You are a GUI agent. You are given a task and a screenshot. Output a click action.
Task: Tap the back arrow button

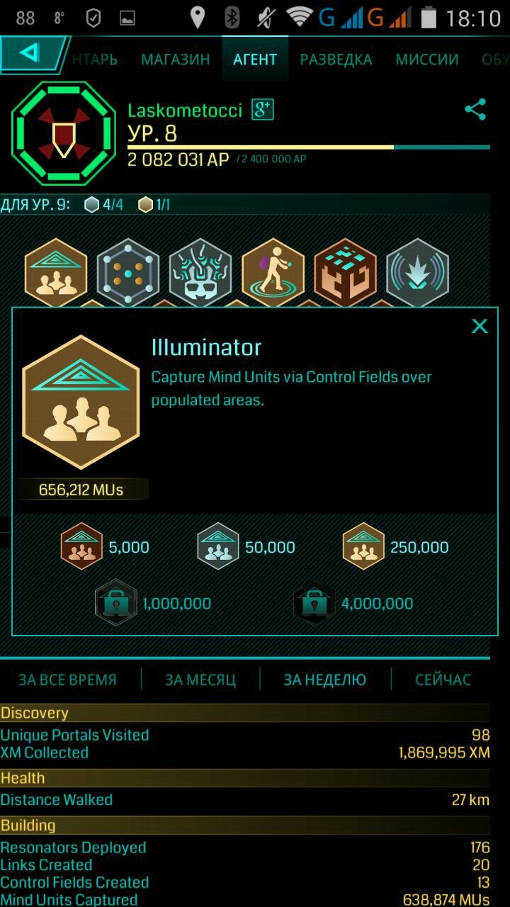click(31, 53)
